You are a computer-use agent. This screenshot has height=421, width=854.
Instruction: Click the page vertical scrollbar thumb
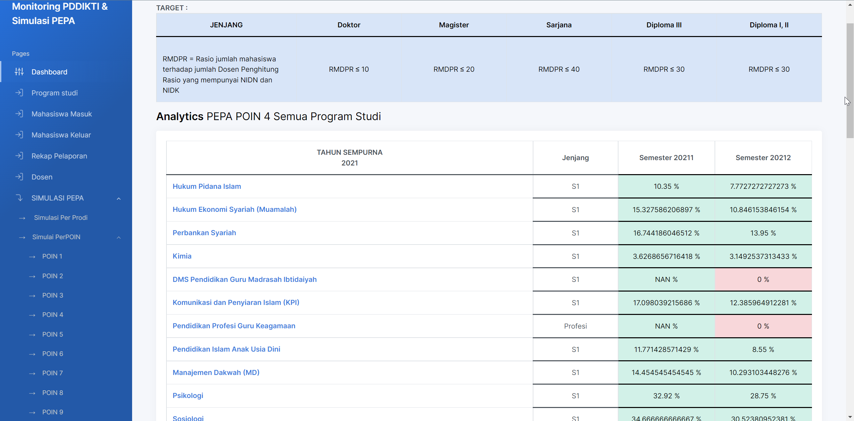[x=850, y=80]
